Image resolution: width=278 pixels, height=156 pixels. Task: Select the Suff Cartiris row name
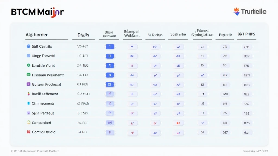[42, 46]
